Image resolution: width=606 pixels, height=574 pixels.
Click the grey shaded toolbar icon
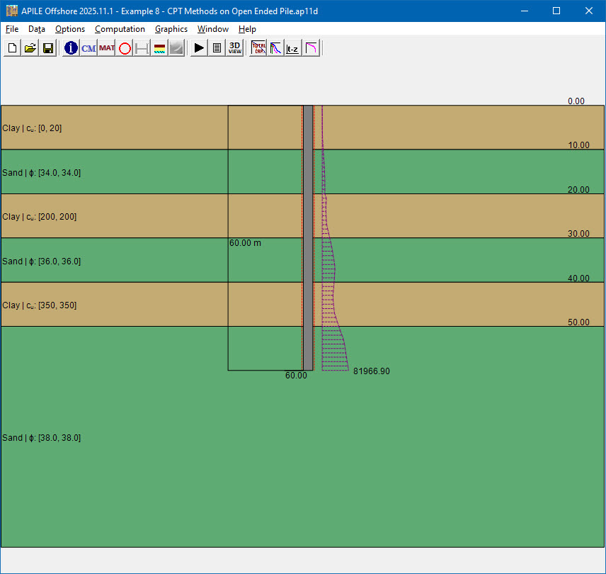(x=176, y=48)
